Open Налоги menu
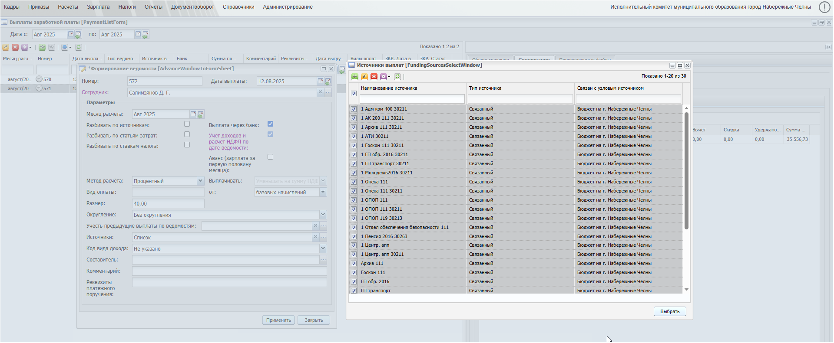834x343 pixels. pyautogui.click(x=127, y=7)
